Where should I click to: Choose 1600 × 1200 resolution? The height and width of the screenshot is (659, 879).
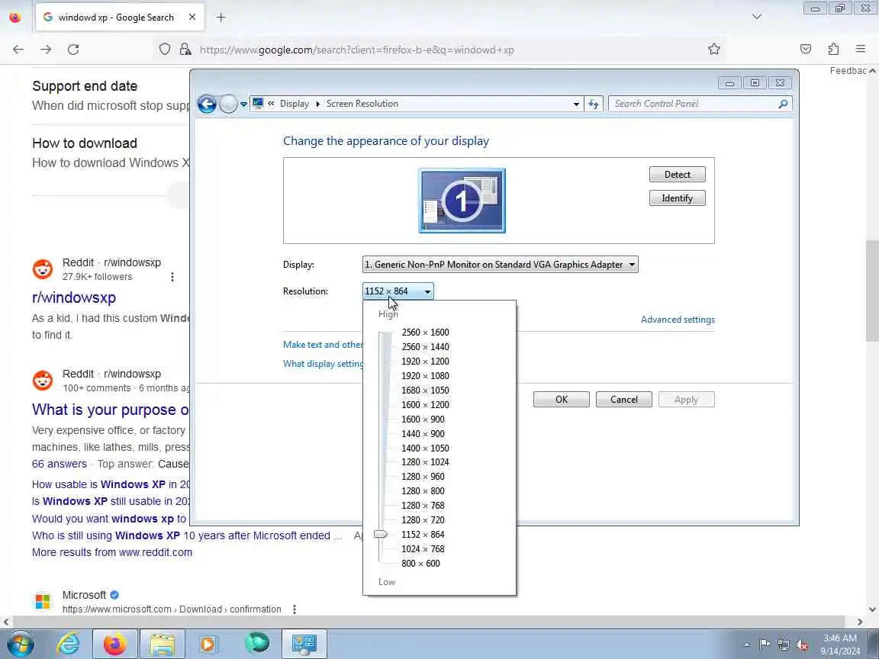point(426,404)
